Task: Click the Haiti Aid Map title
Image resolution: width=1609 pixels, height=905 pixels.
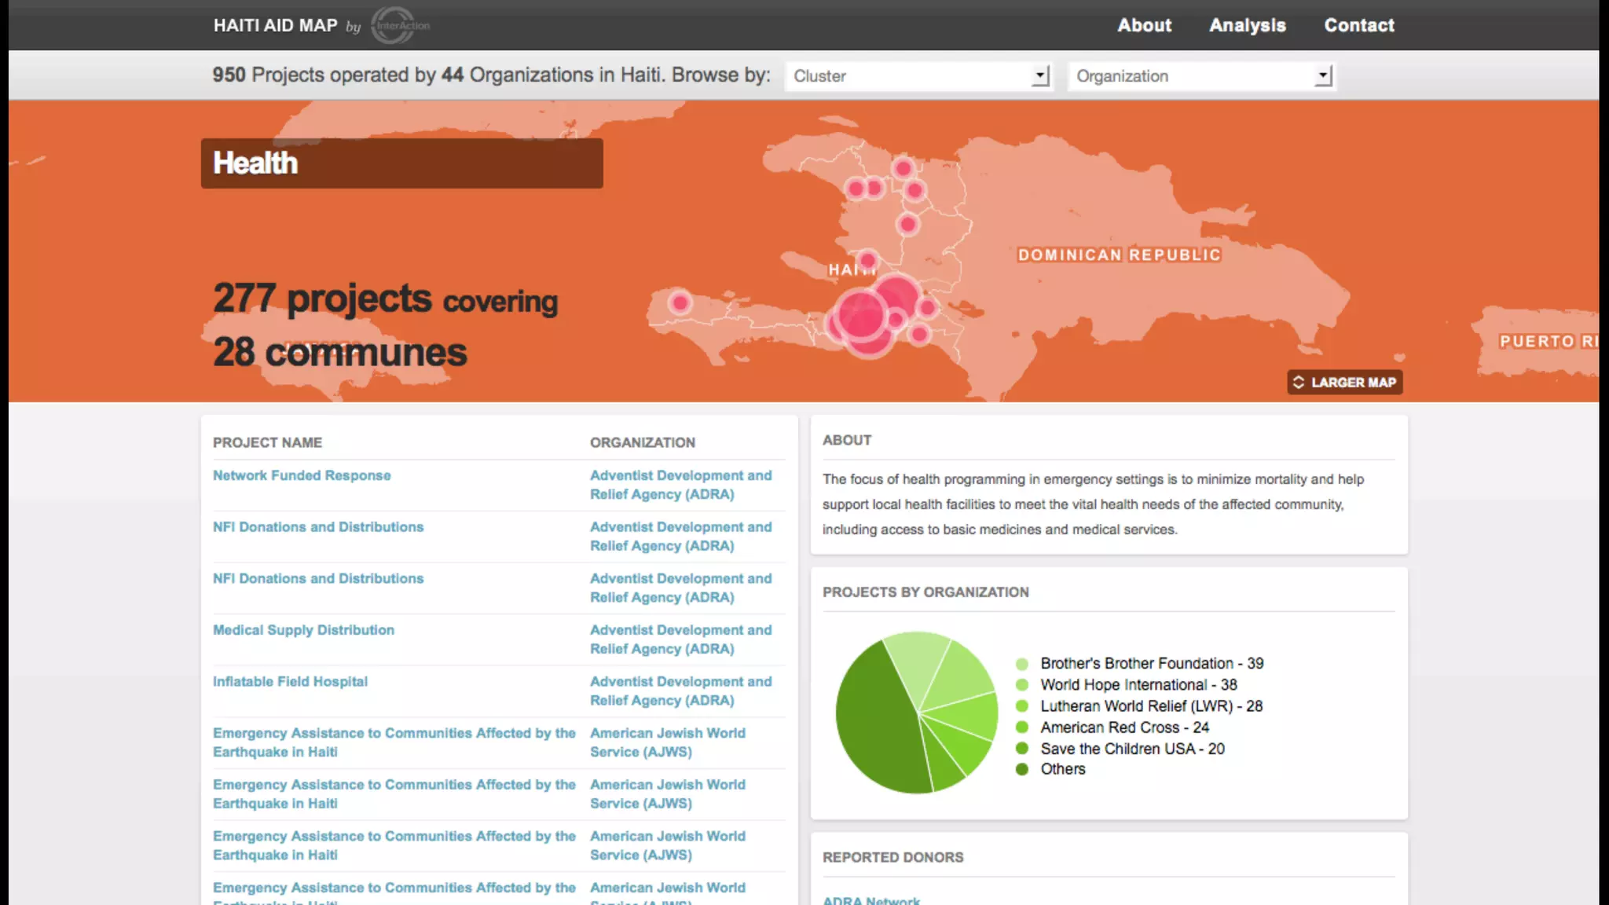Action: click(x=275, y=25)
